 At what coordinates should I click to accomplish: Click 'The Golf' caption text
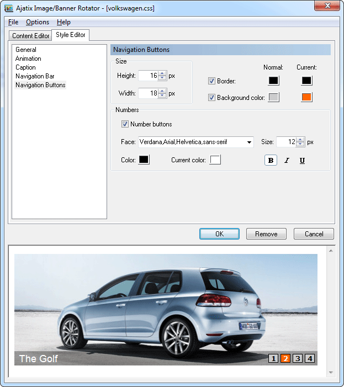point(39,359)
